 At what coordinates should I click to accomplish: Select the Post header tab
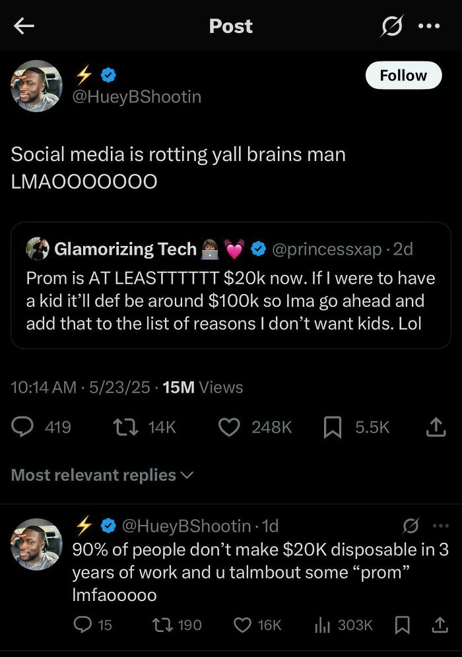click(230, 26)
